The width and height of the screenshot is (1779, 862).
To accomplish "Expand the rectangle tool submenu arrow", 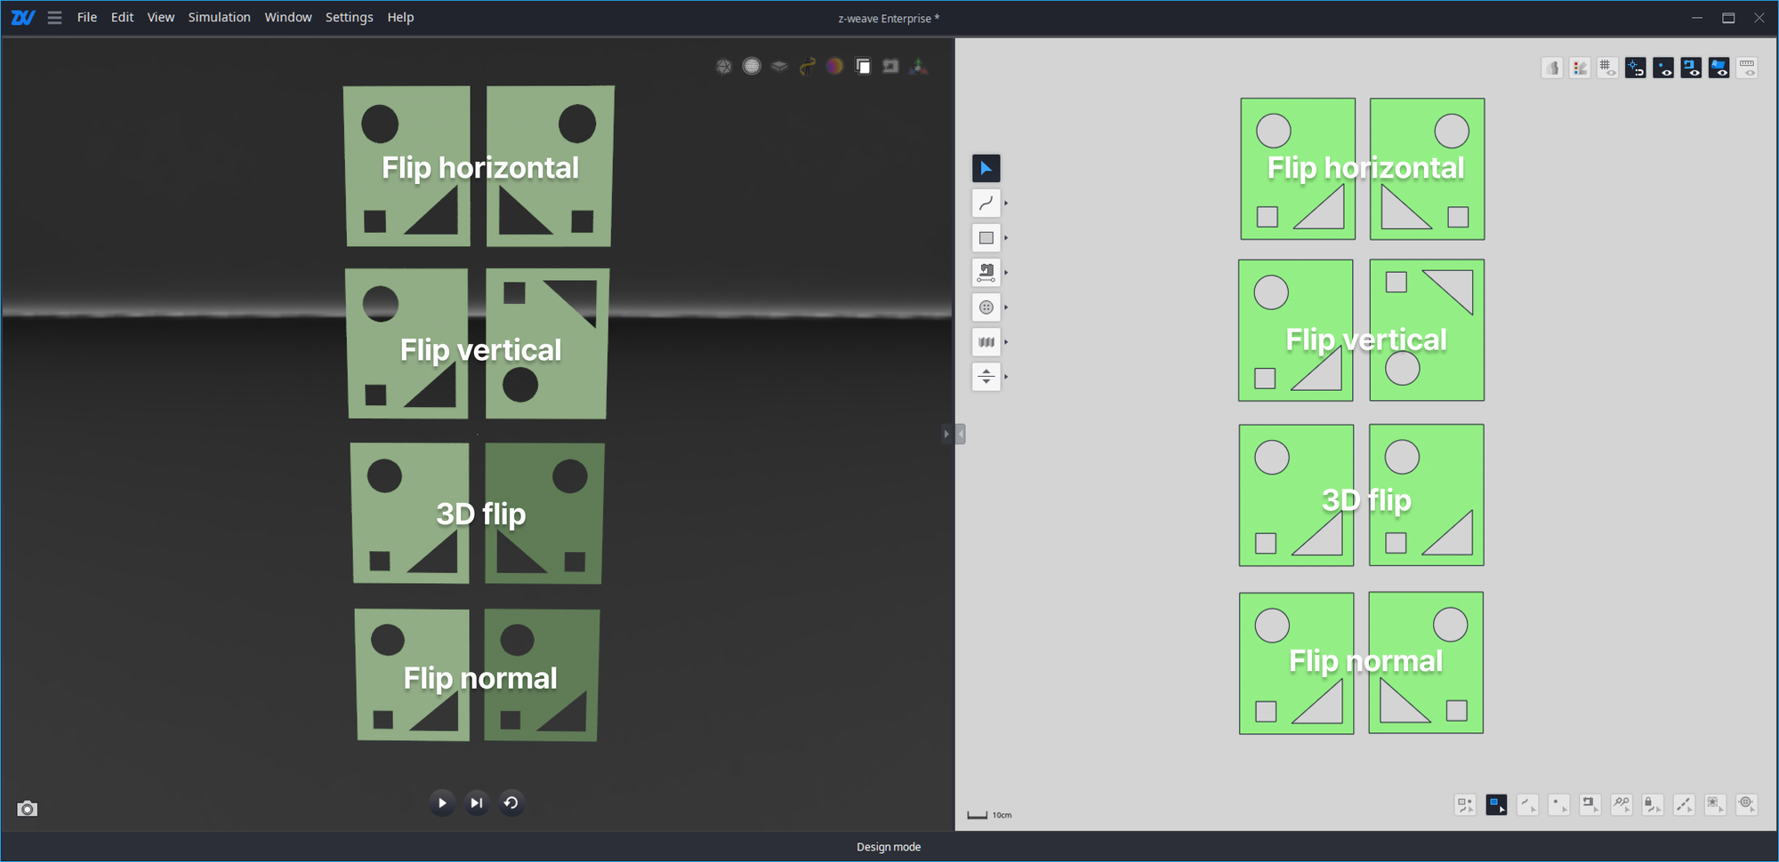I will (1006, 238).
